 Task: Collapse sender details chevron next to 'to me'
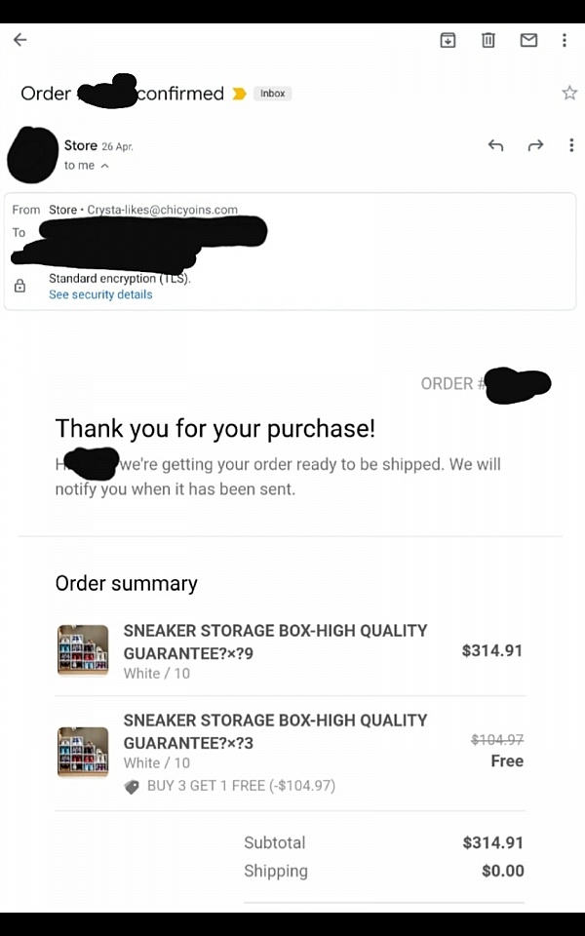click(x=105, y=166)
